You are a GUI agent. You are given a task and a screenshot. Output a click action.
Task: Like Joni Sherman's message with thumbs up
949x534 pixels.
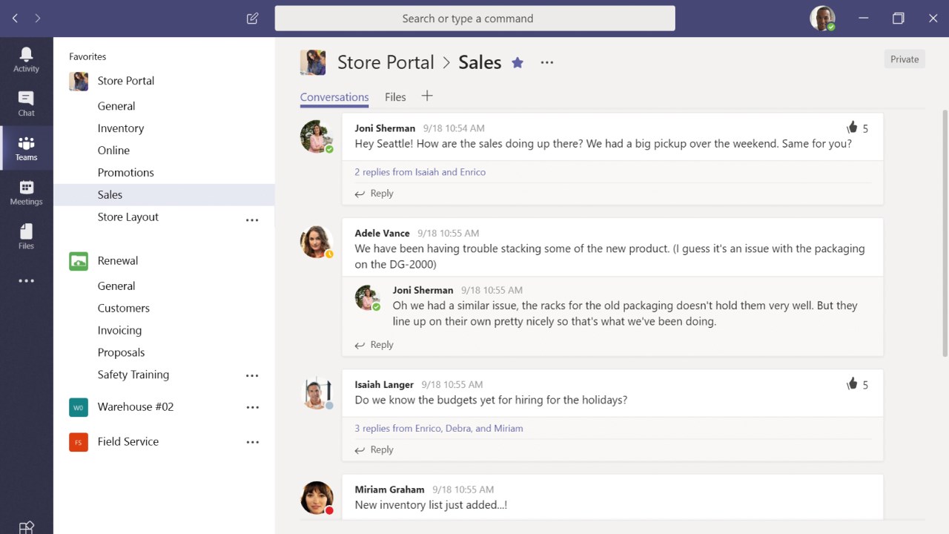(852, 128)
